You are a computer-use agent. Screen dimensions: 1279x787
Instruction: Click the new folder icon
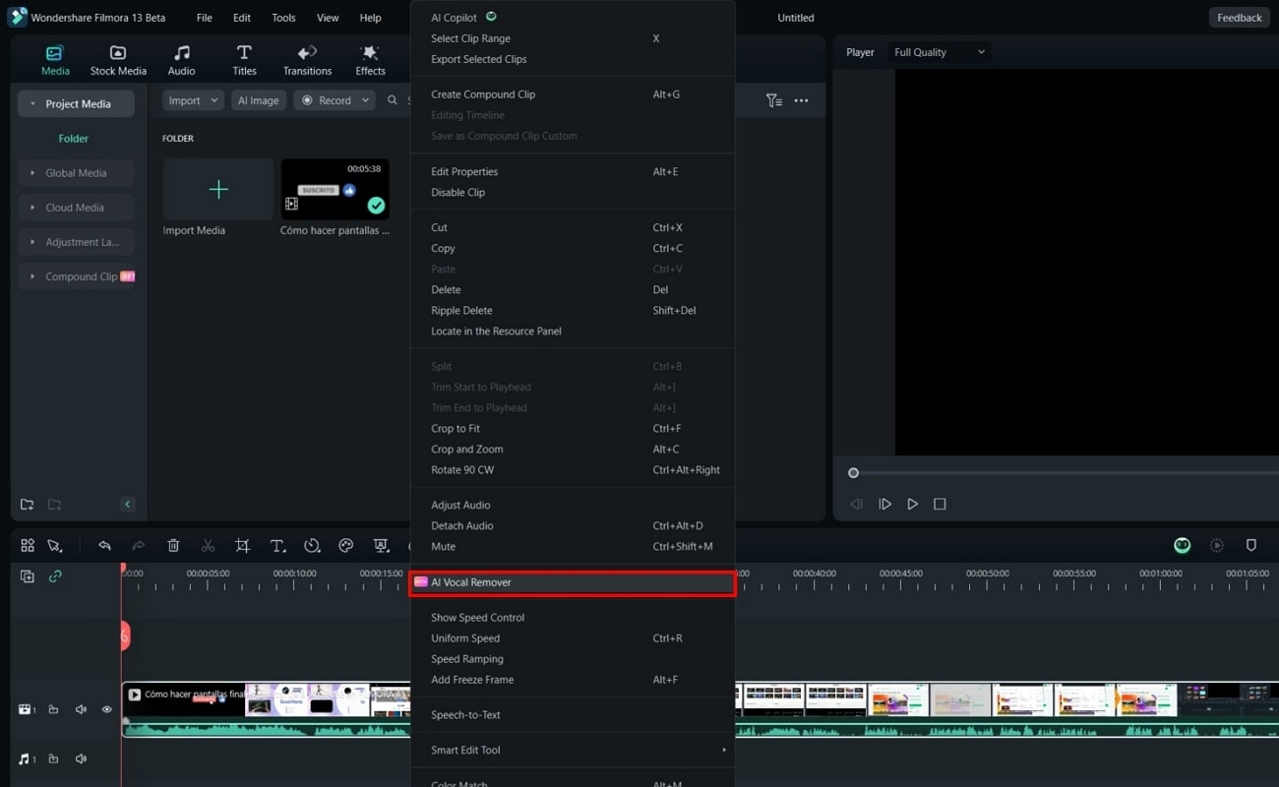(27, 505)
